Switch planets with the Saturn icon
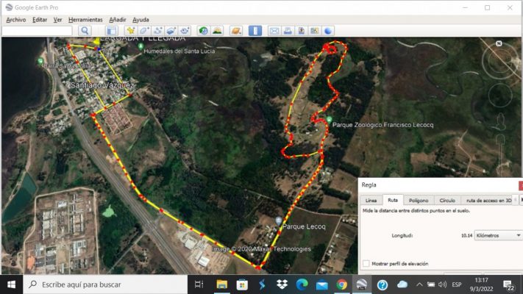Viewport: 523px width, 294px height. point(236,31)
